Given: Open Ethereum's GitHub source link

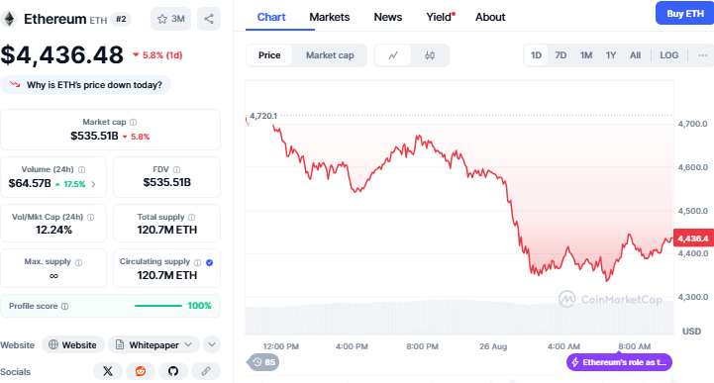Looking at the screenshot, I should (173, 371).
